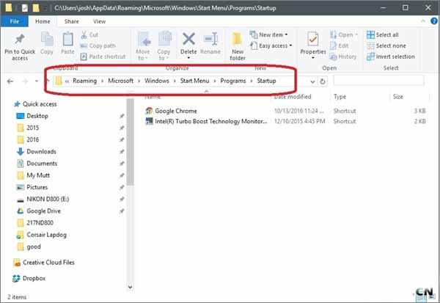Open Downloads in Quick access

point(41,151)
